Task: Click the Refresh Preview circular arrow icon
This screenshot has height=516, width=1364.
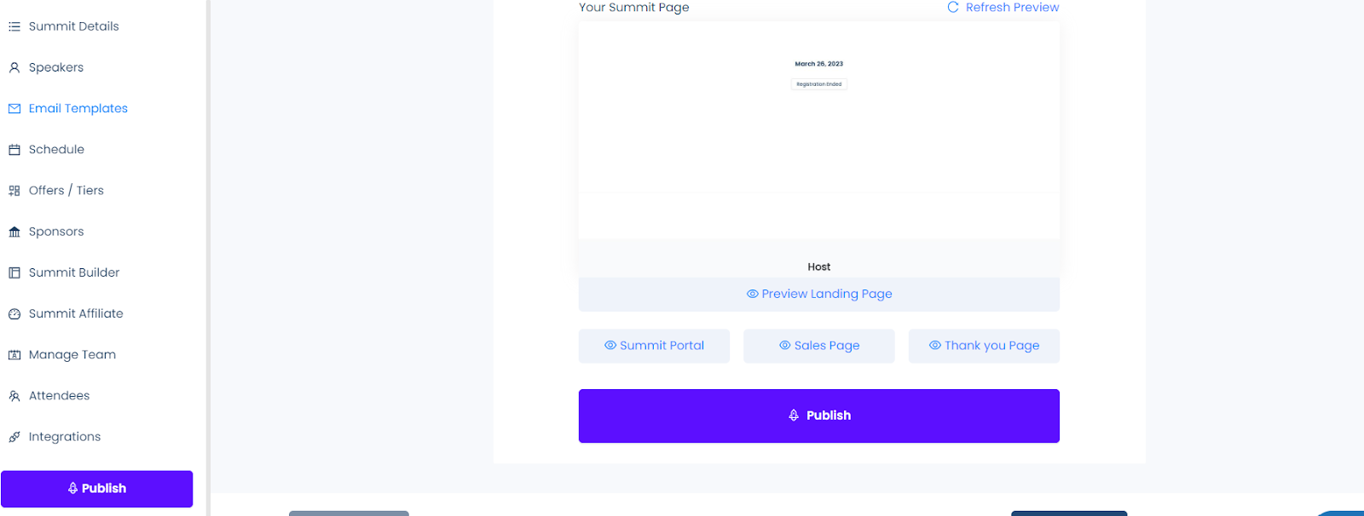Action: [x=953, y=7]
